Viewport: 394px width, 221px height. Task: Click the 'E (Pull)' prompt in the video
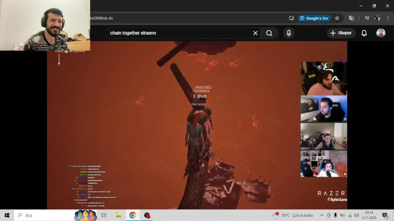click(x=200, y=96)
